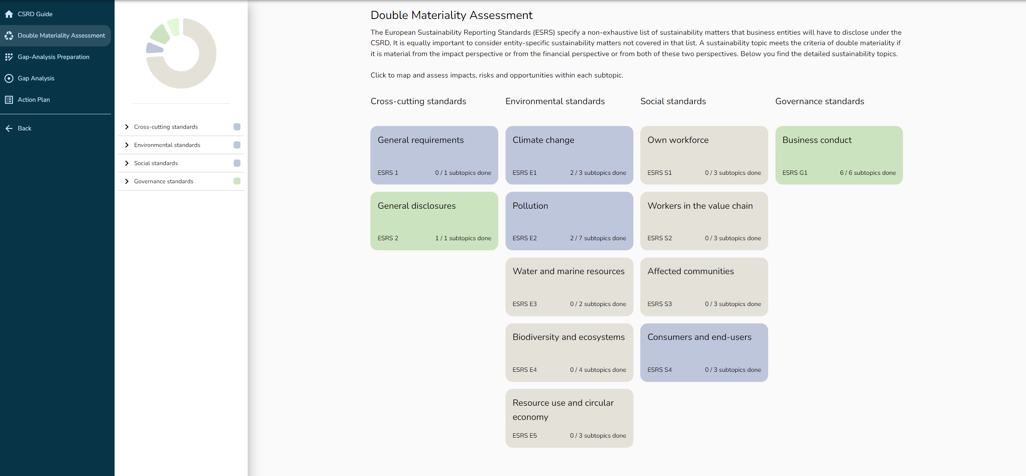Click the Action Plan list icon
This screenshot has height=476, width=1026.
(x=9, y=100)
